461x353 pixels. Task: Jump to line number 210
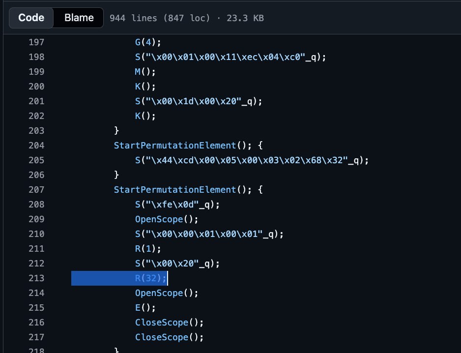(x=36, y=234)
